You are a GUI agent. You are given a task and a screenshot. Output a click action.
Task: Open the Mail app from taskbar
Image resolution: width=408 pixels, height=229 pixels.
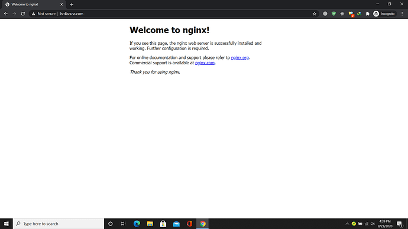click(x=176, y=224)
